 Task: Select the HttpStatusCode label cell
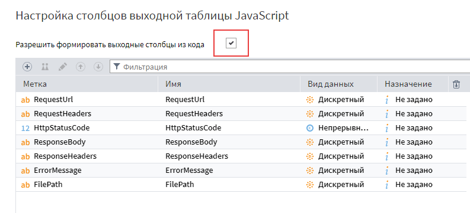87,128
